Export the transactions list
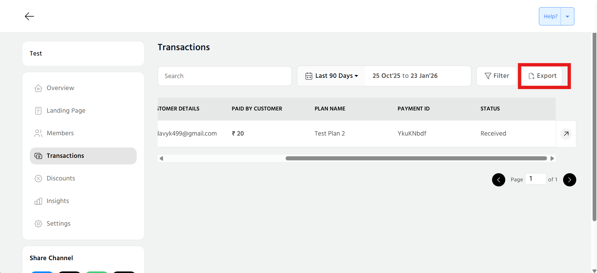Screen dimensions: 597x273 click(542, 76)
